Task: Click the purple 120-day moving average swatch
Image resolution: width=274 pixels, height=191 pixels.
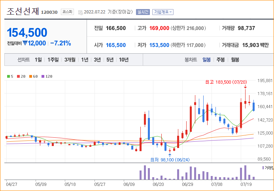Action: pos(43,77)
